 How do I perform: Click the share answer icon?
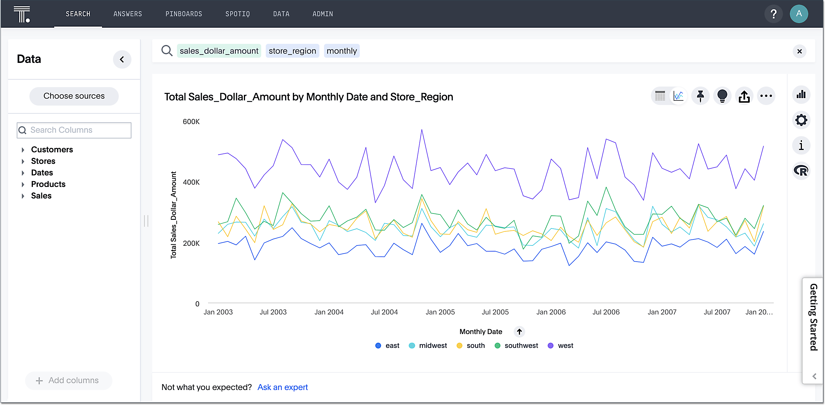[744, 96]
